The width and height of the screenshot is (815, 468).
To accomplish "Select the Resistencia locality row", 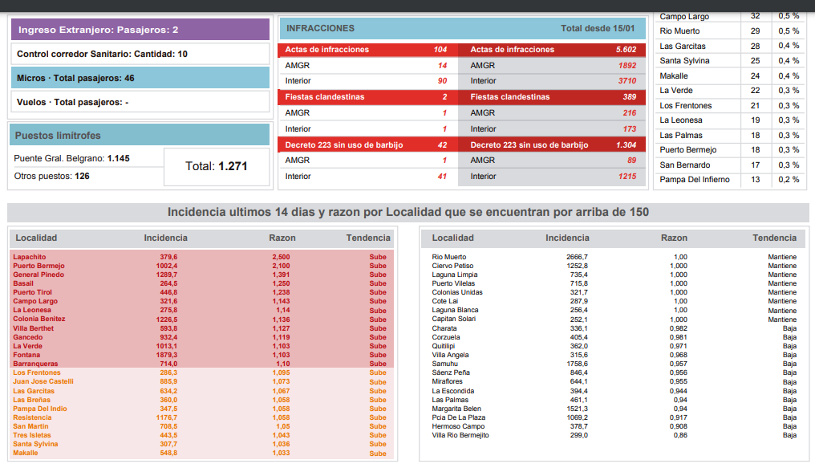I will click(x=202, y=417).
